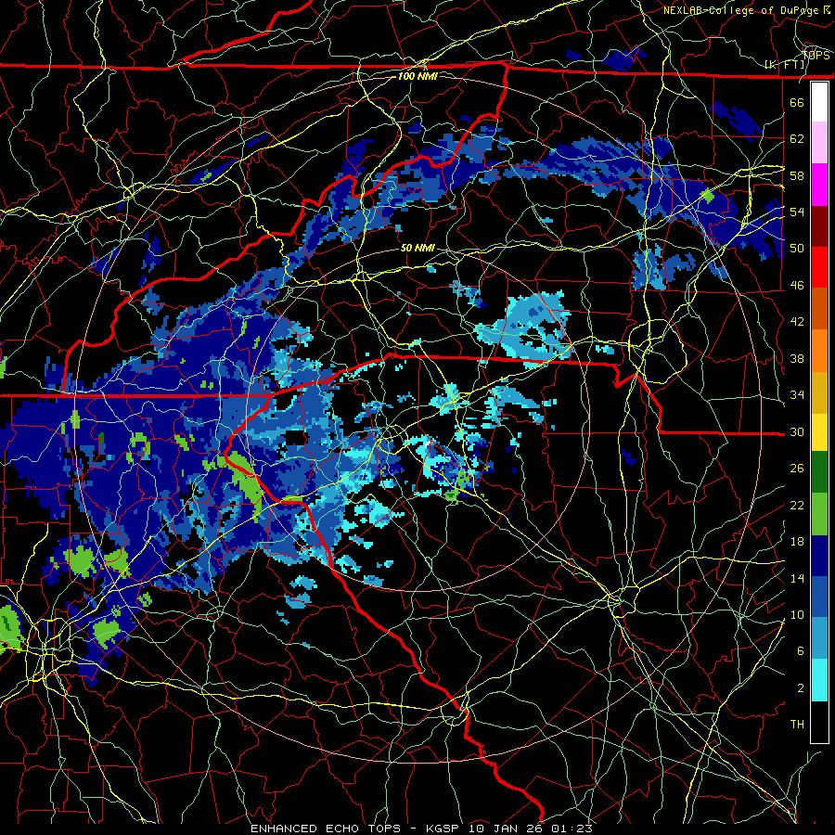
Task: Click the black TH threshold swatch
Action: (819, 722)
